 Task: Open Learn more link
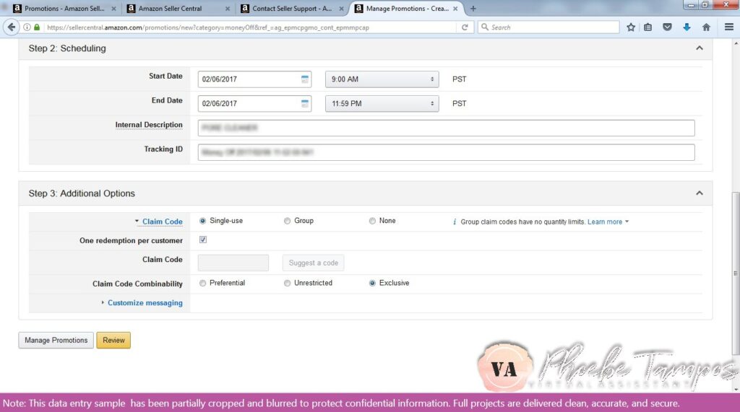pos(605,222)
